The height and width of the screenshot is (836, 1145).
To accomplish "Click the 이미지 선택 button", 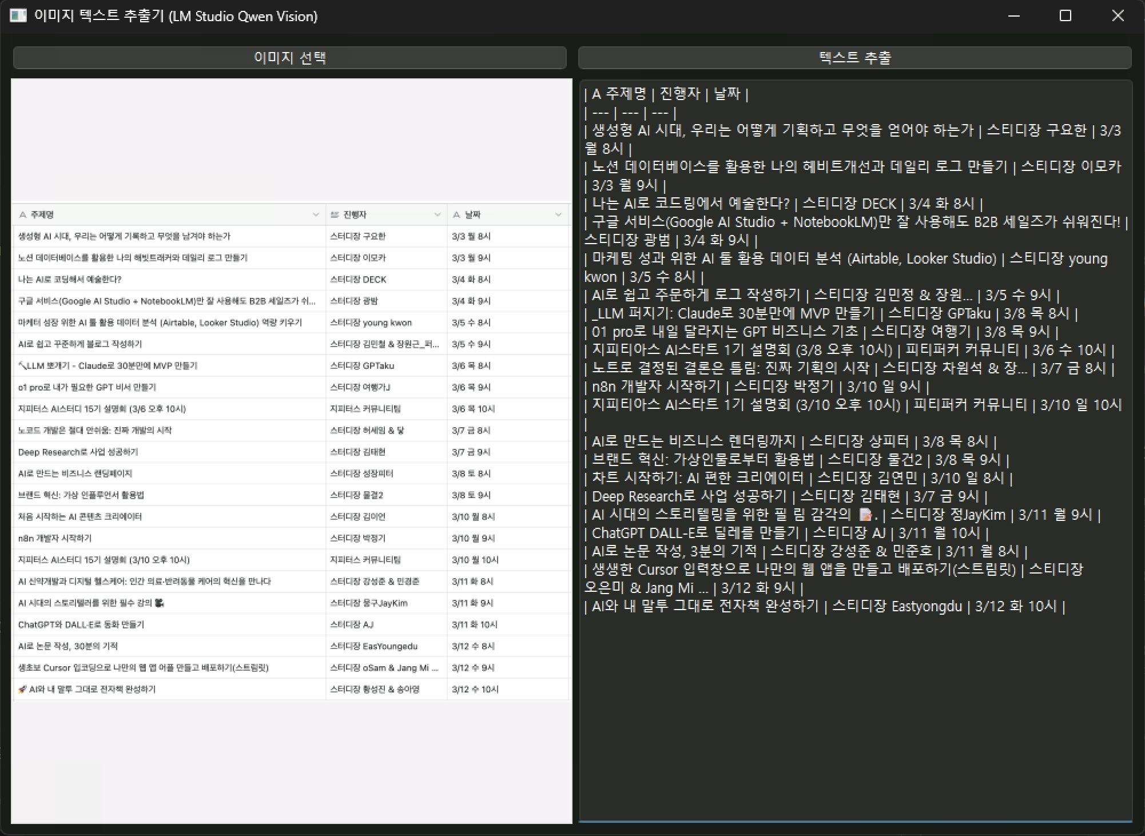I will pos(289,58).
